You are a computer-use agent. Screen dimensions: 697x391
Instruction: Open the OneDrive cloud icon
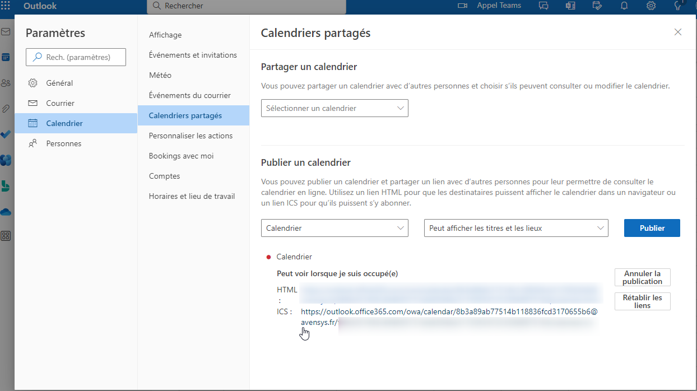click(x=6, y=212)
